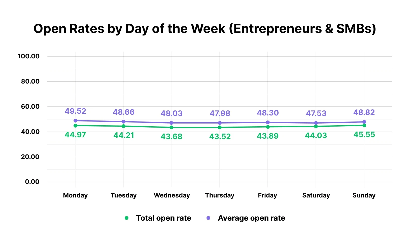Viewport: 410px width, 242px height.
Task: Click the Saturday x-axis label
Action: pos(316,195)
